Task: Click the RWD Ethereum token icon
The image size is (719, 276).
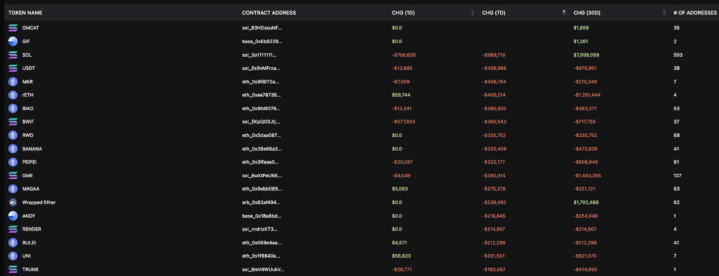Action: (13, 135)
